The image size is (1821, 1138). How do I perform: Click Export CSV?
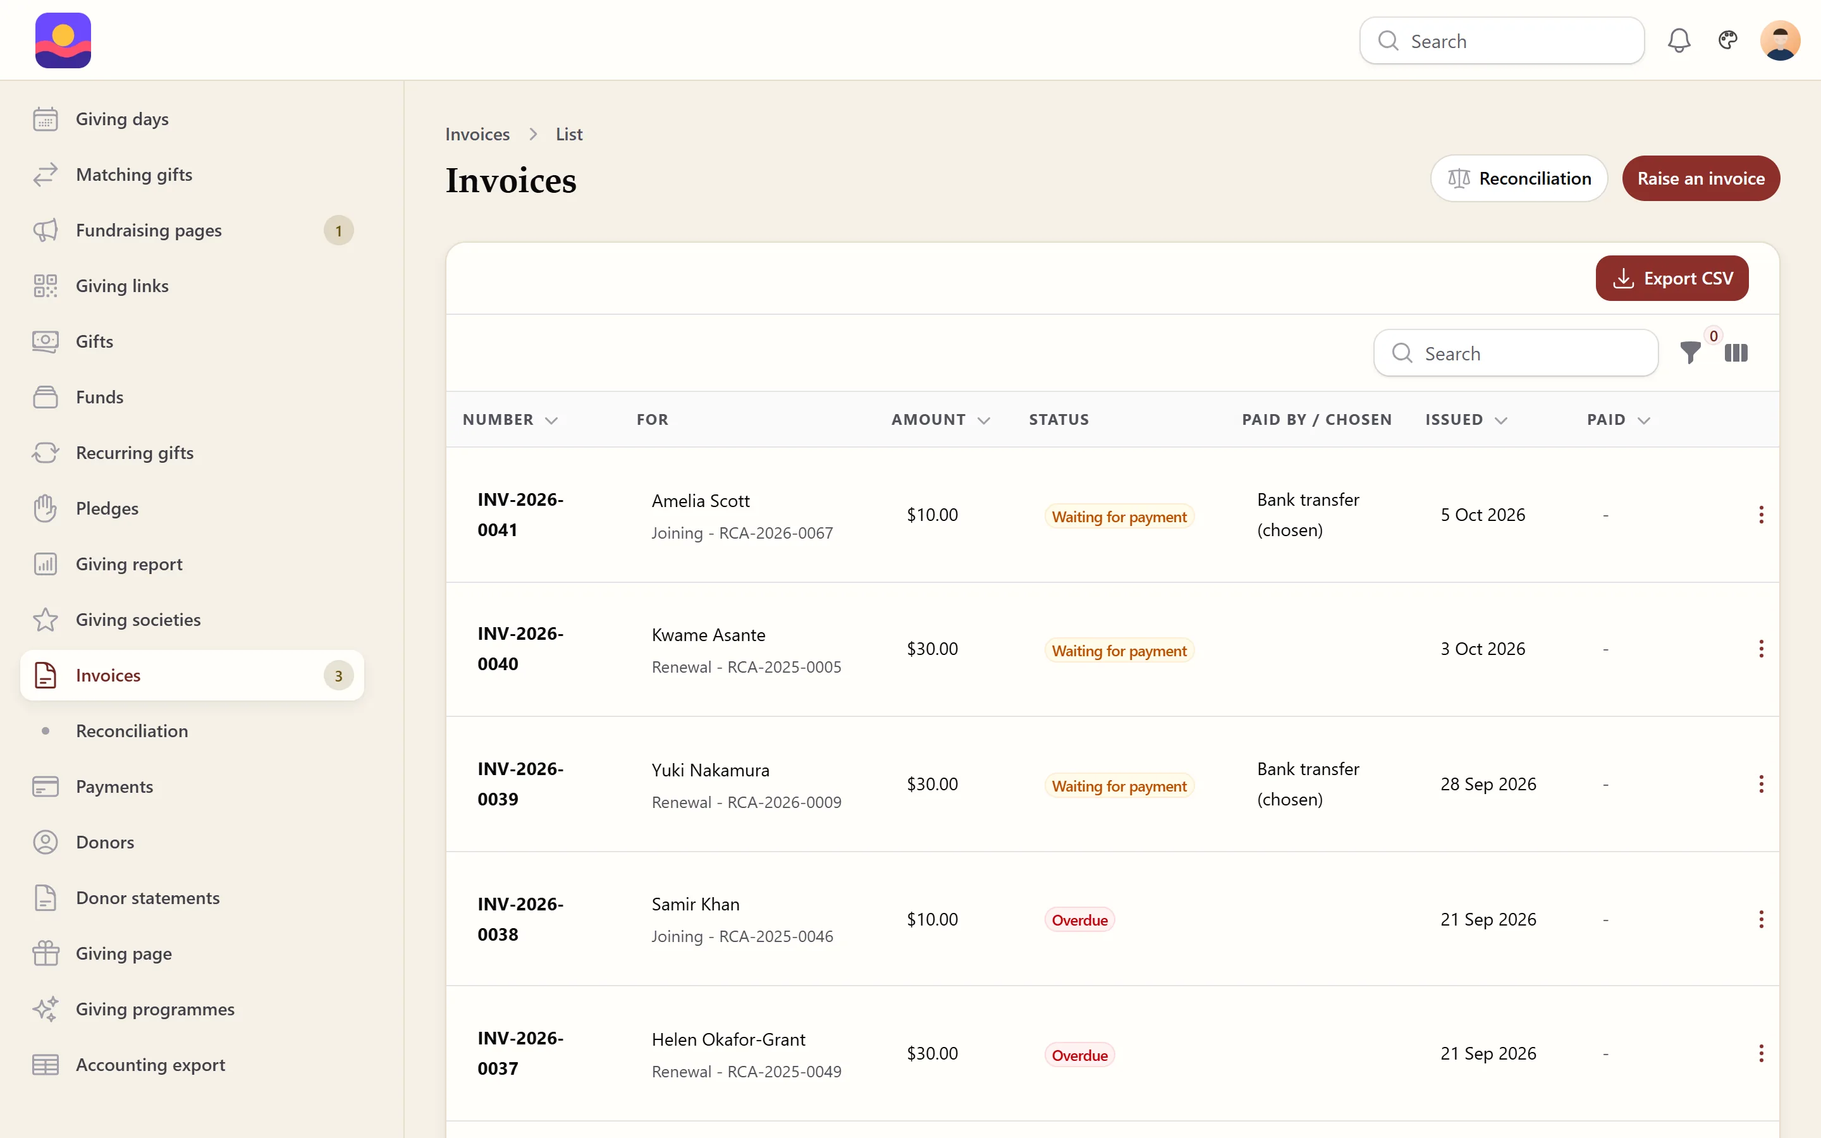[1672, 278]
